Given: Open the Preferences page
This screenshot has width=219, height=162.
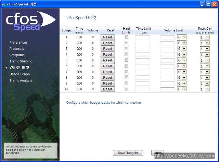Looking at the screenshot, I should pyautogui.click(x=18, y=42).
